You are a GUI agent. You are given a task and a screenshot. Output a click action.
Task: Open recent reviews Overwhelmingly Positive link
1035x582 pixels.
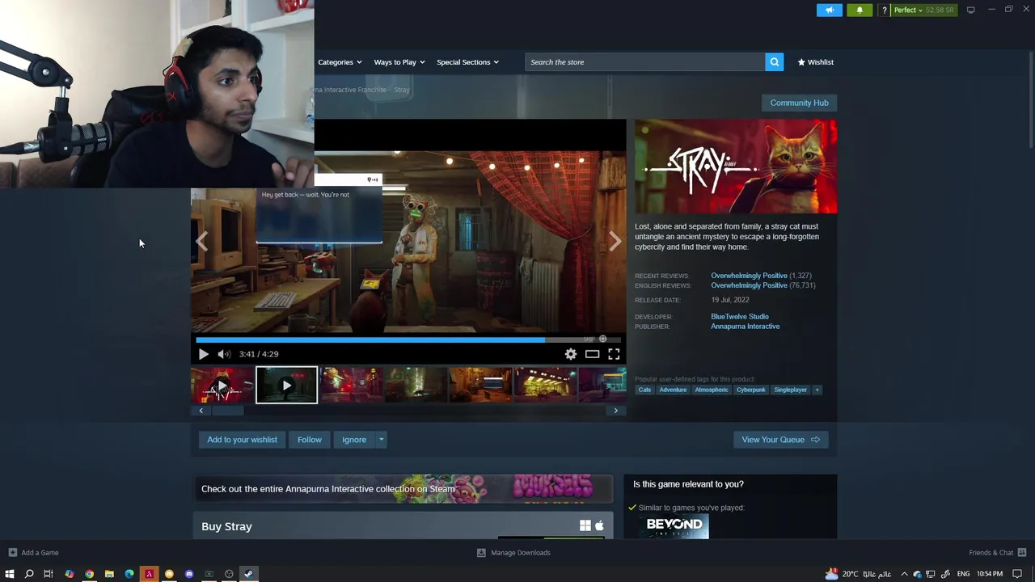(x=749, y=276)
